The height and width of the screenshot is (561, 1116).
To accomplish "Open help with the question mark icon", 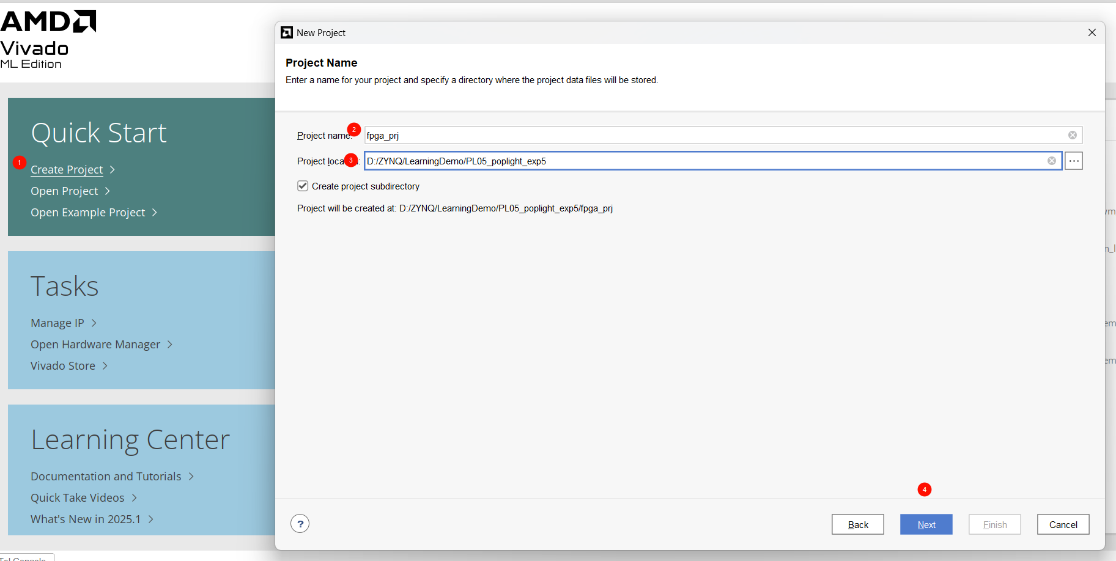I will [300, 524].
